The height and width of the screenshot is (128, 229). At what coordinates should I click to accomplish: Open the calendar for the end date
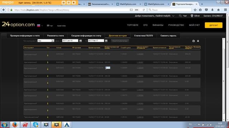(106, 41)
